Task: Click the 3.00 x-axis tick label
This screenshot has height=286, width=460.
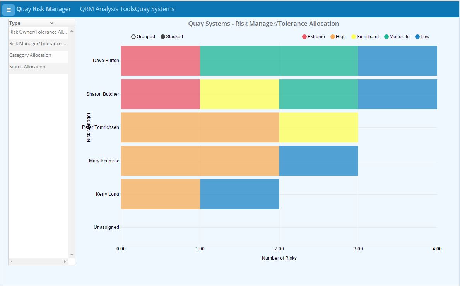Action: (x=358, y=249)
